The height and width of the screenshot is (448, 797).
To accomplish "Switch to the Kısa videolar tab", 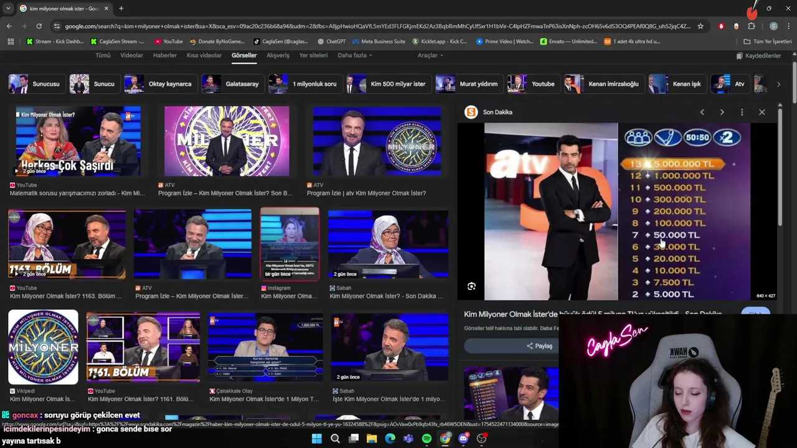I will tap(204, 55).
